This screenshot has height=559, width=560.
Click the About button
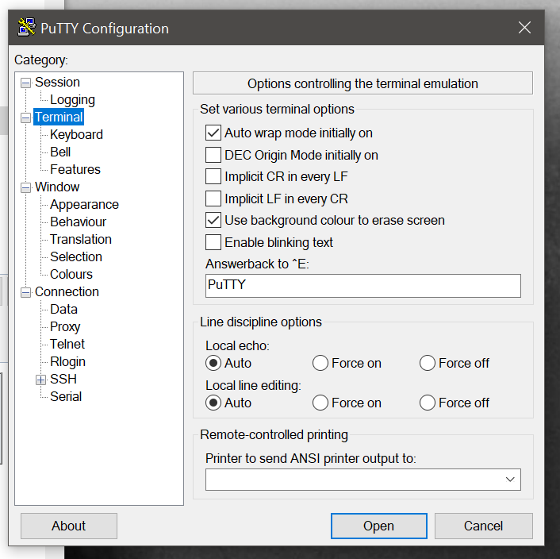coord(68,526)
